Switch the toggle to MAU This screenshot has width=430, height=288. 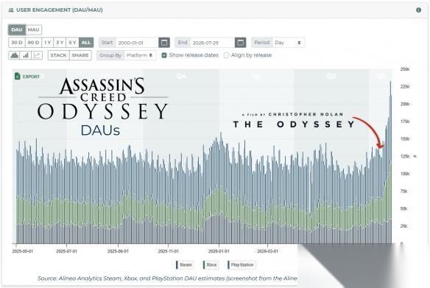coord(33,29)
